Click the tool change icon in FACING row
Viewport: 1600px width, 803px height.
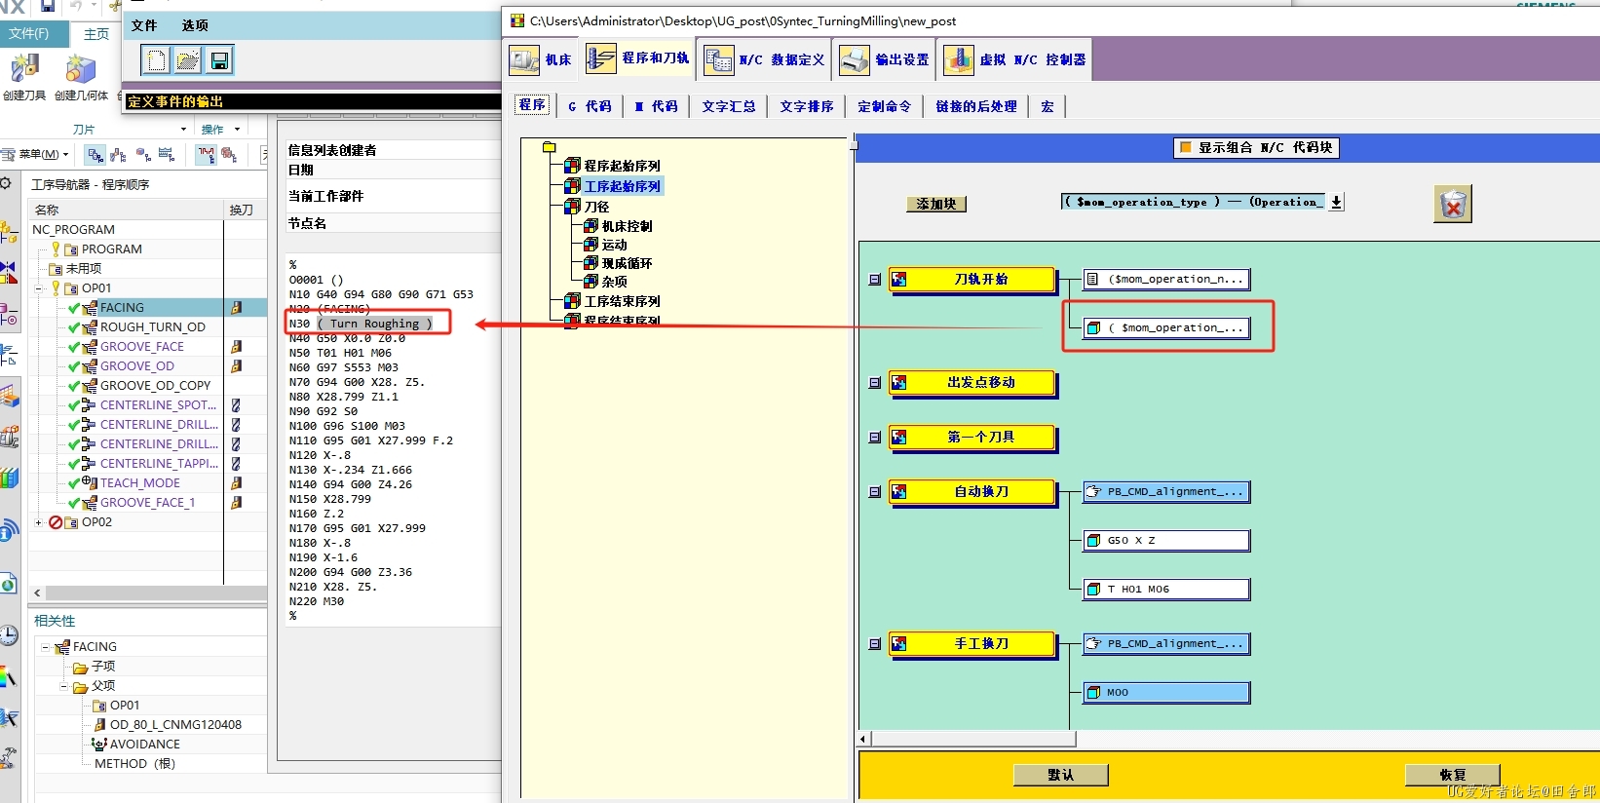coord(236,307)
